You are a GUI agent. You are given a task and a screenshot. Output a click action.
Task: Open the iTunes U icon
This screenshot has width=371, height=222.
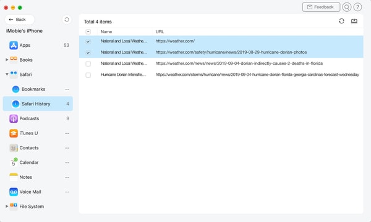click(14, 133)
